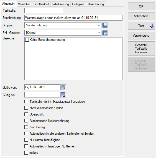Open the Berechnung tab

[96, 4]
